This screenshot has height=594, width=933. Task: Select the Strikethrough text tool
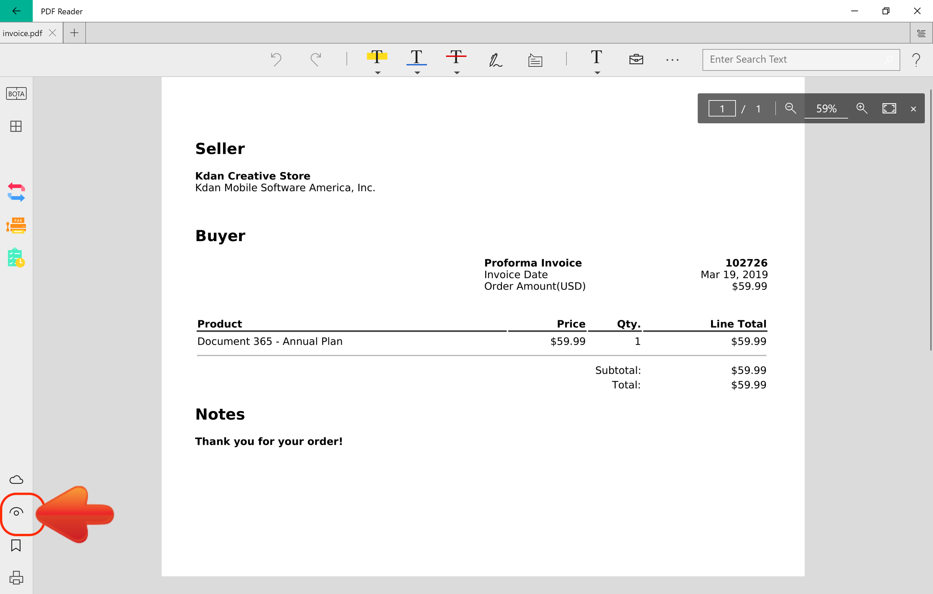[456, 57]
